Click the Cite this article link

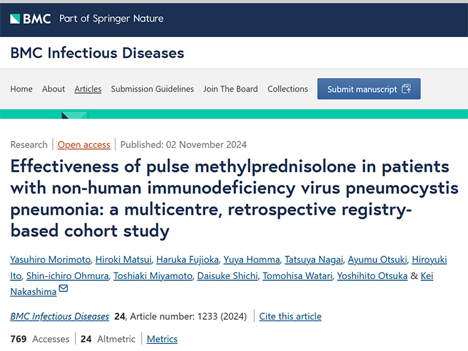[291, 316]
